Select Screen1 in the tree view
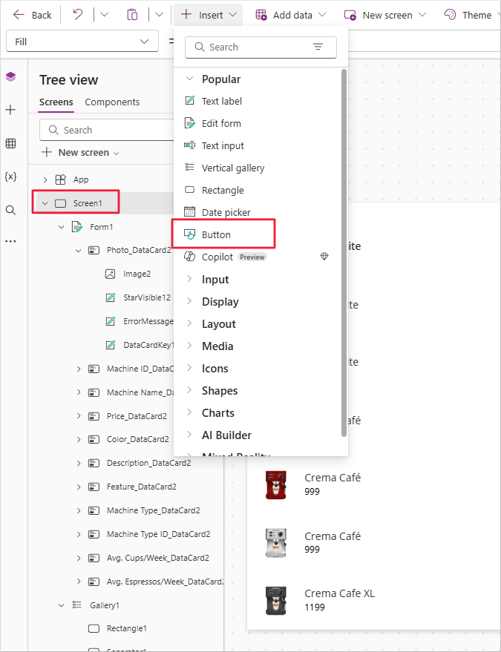This screenshot has width=501, height=652. (87, 203)
